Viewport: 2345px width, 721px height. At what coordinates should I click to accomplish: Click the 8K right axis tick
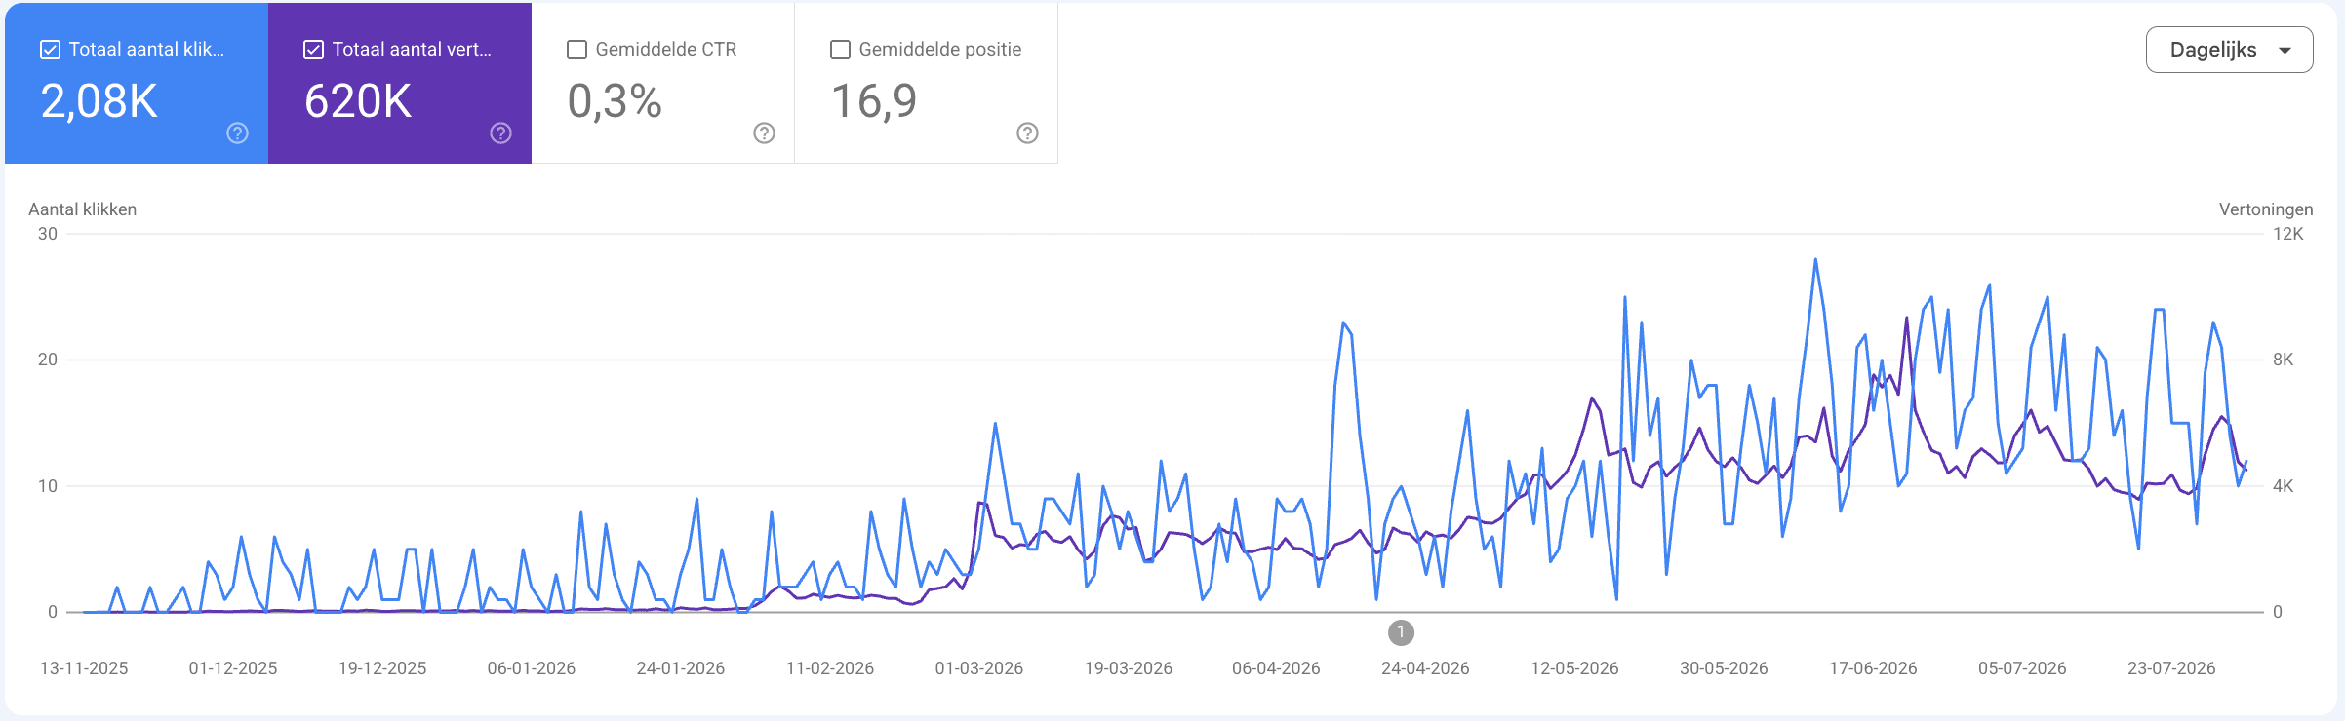(2284, 360)
